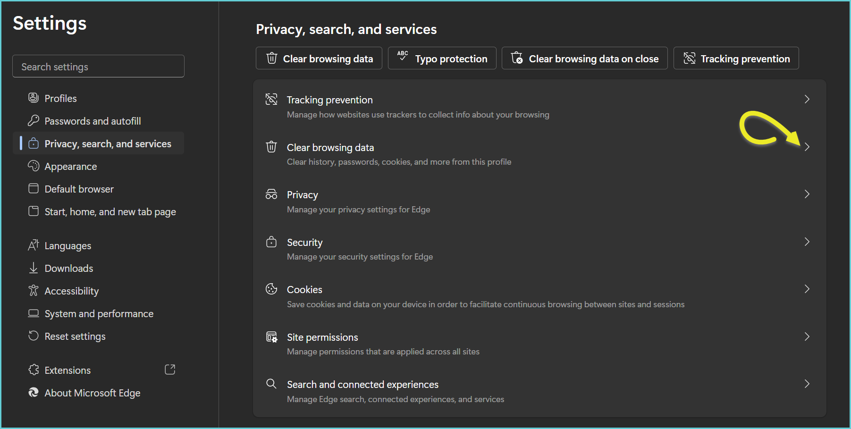Viewport: 851px width, 429px height.
Task: Open the Site permissions row title
Action: 322,337
